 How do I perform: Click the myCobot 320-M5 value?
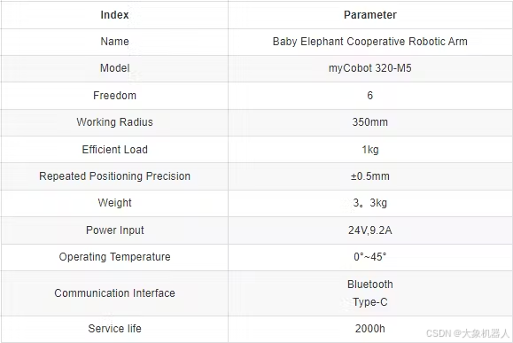coord(370,68)
